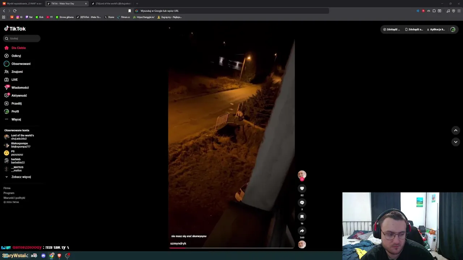
Task: Open the Obserwowani following icon
Action: tap(7, 64)
